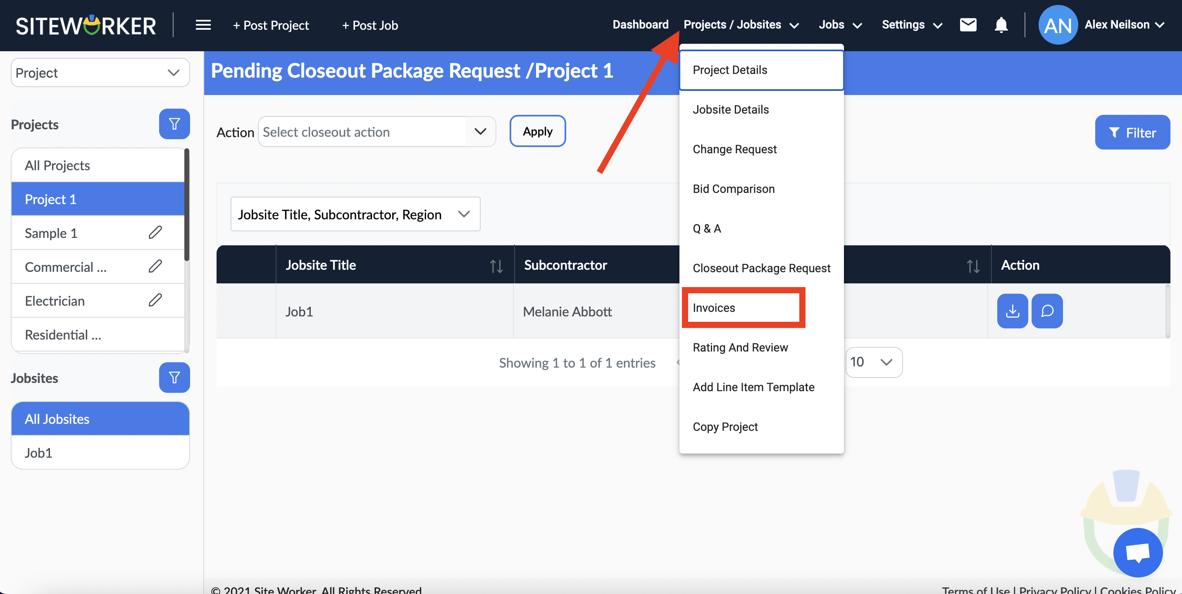This screenshot has width=1182, height=594.
Task: Select Invoices from the dropdown menu
Action: coord(743,307)
